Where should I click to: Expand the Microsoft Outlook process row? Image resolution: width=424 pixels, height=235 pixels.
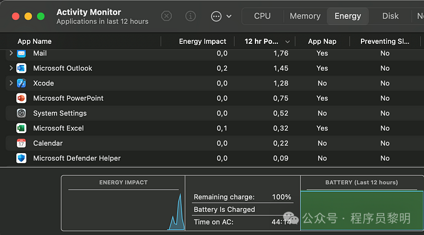(x=11, y=68)
